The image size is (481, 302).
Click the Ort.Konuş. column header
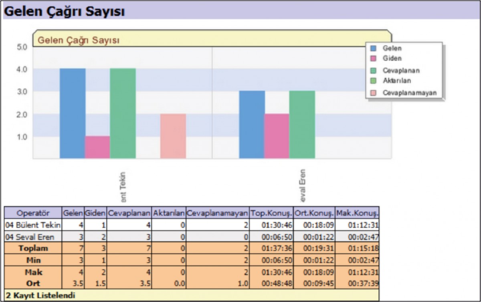tap(314, 213)
